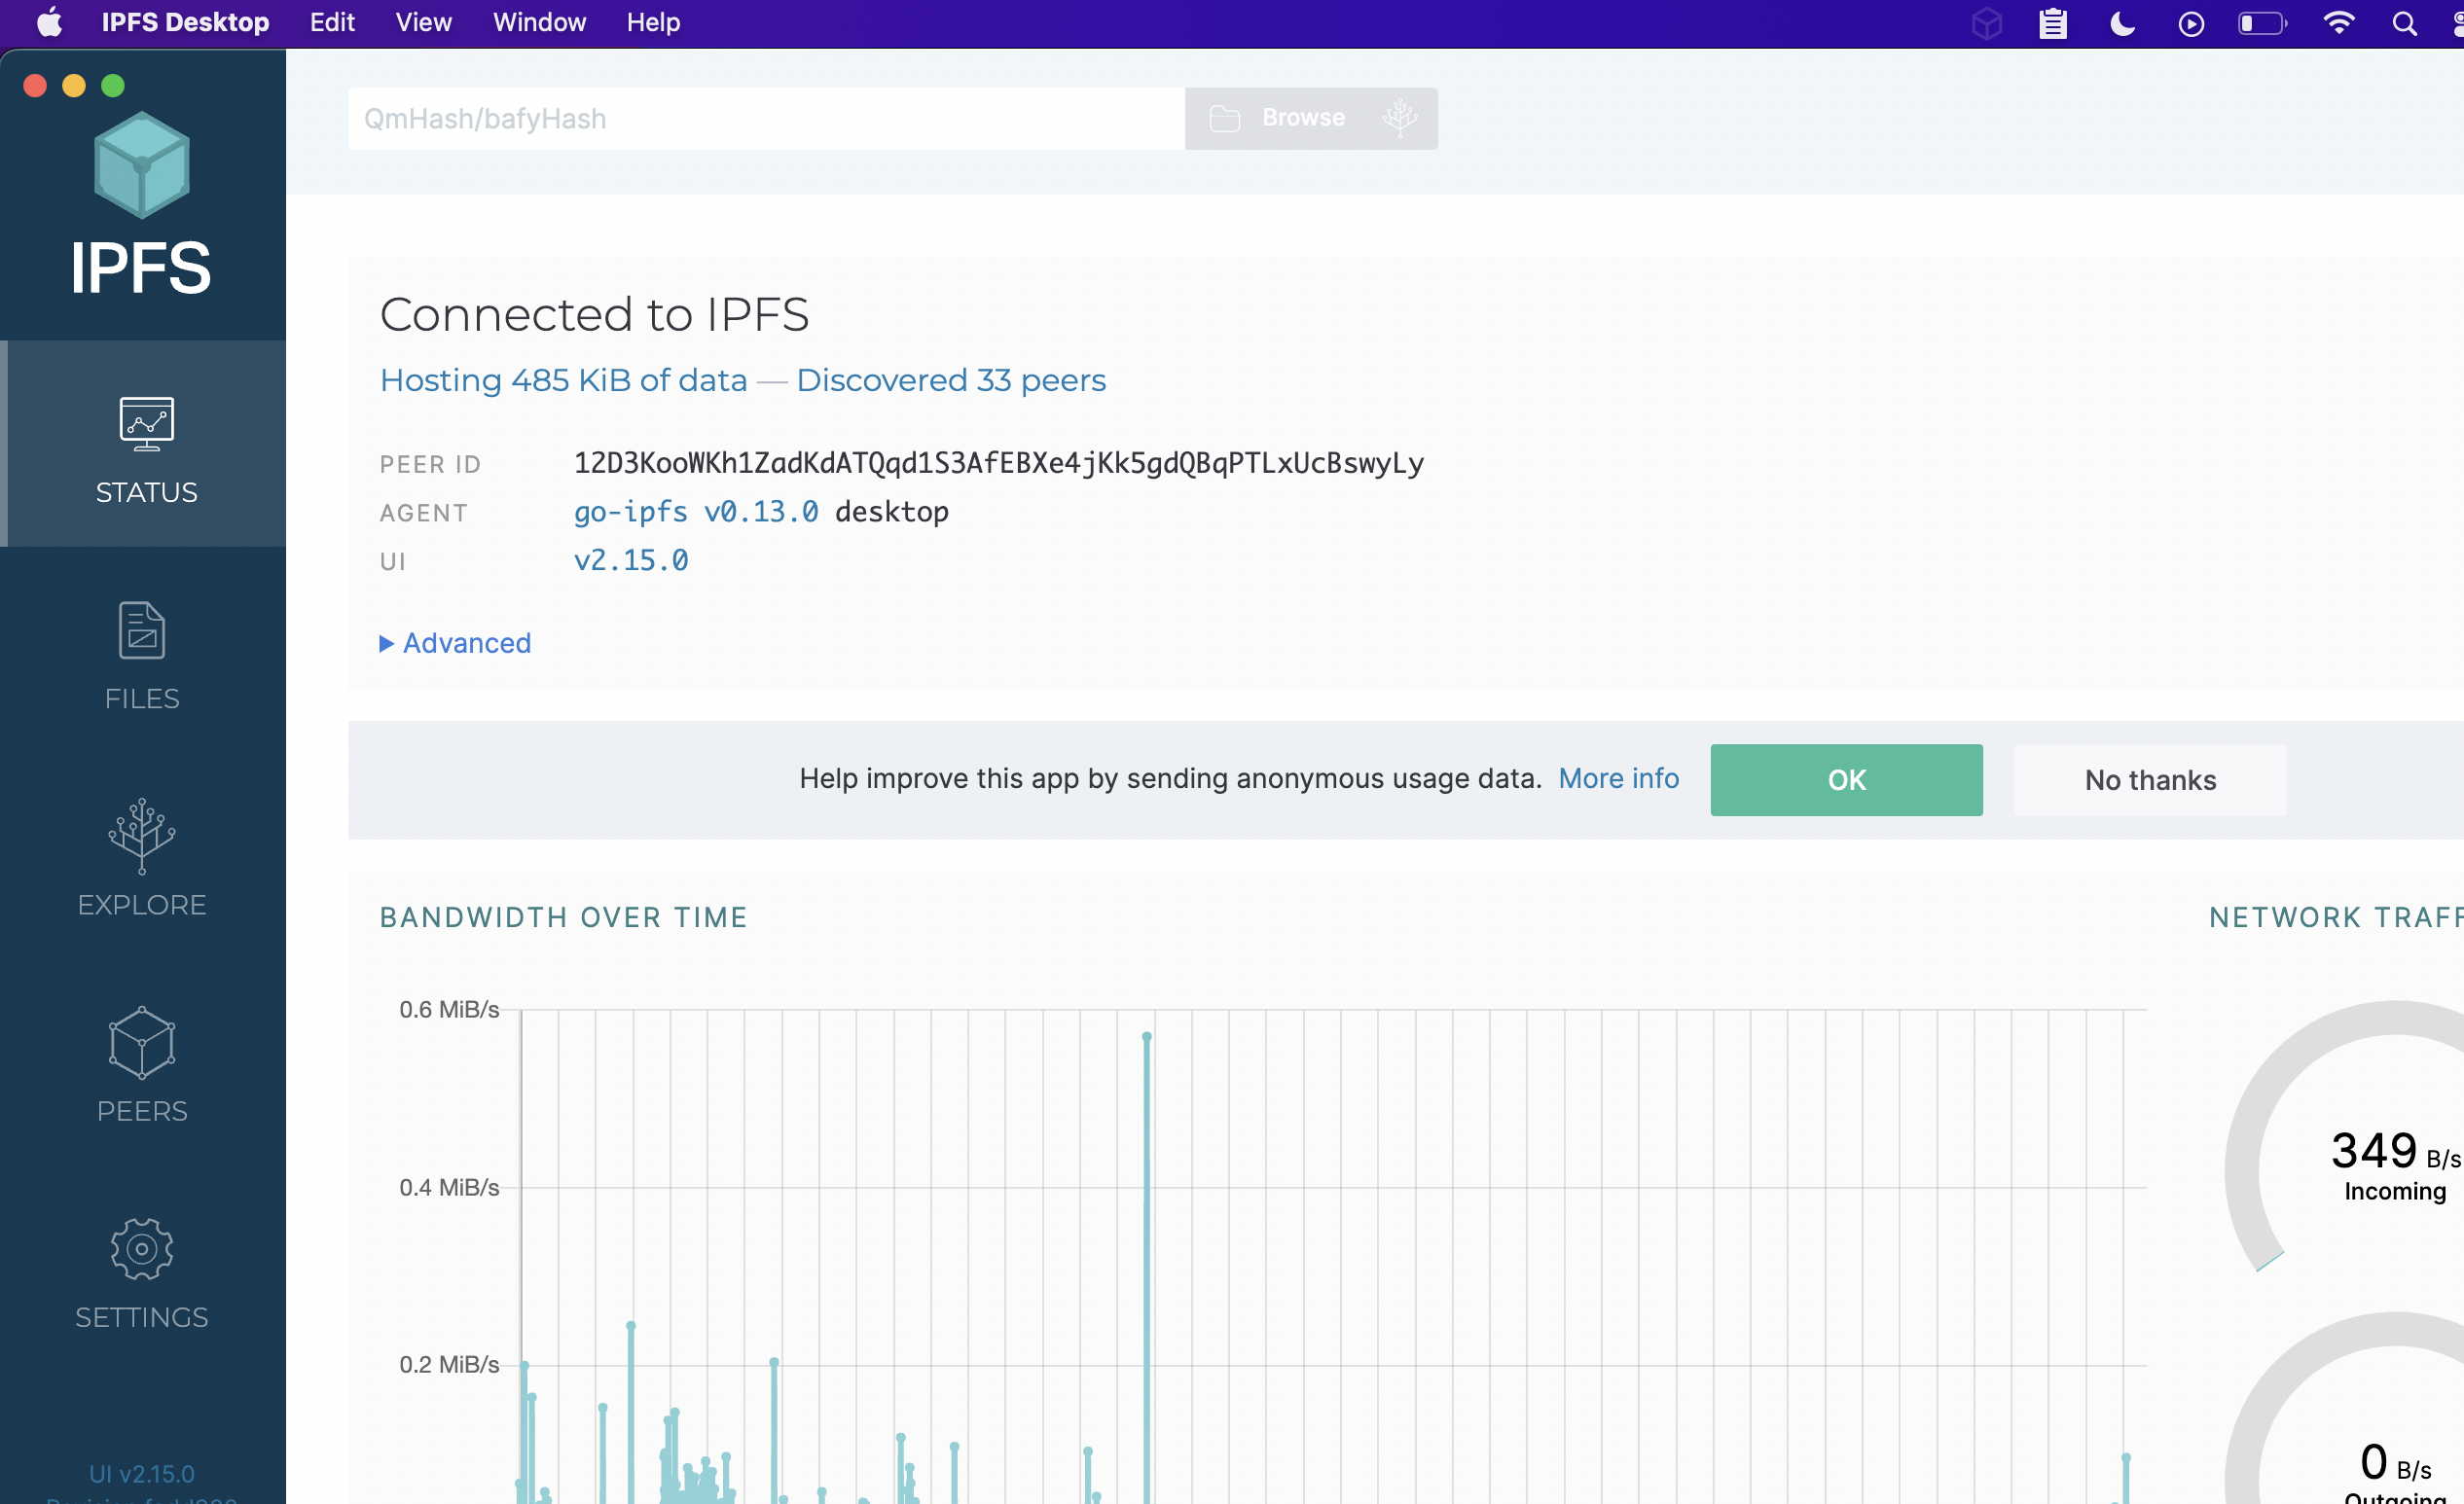The image size is (2464, 1504).
Task: Open the Window menu
Action: point(539,22)
